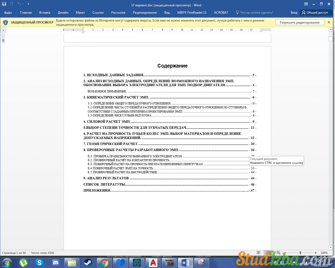Image resolution: width=335 pixels, height=268 pixels.
Task: Open Ribbon Display Options button
Action: pos(306,4)
